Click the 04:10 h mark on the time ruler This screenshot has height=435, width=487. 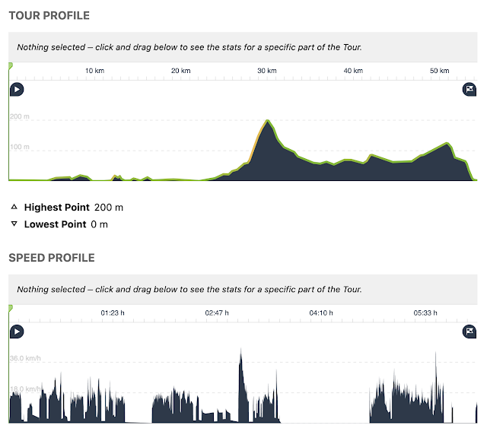pos(321,313)
